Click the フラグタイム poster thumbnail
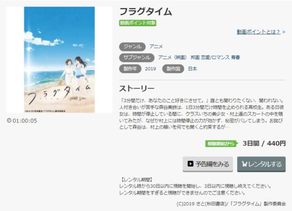This screenshot has height=211, width=292. (x=59, y=60)
